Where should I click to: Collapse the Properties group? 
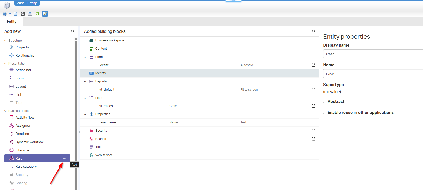(x=85, y=114)
